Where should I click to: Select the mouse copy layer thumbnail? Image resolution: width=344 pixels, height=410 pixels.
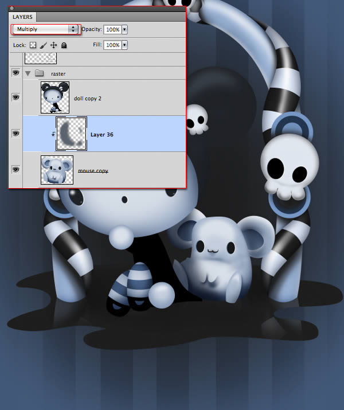coord(57,170)
